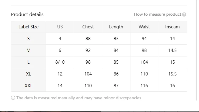Click the Waist column header

coord(144,27)
